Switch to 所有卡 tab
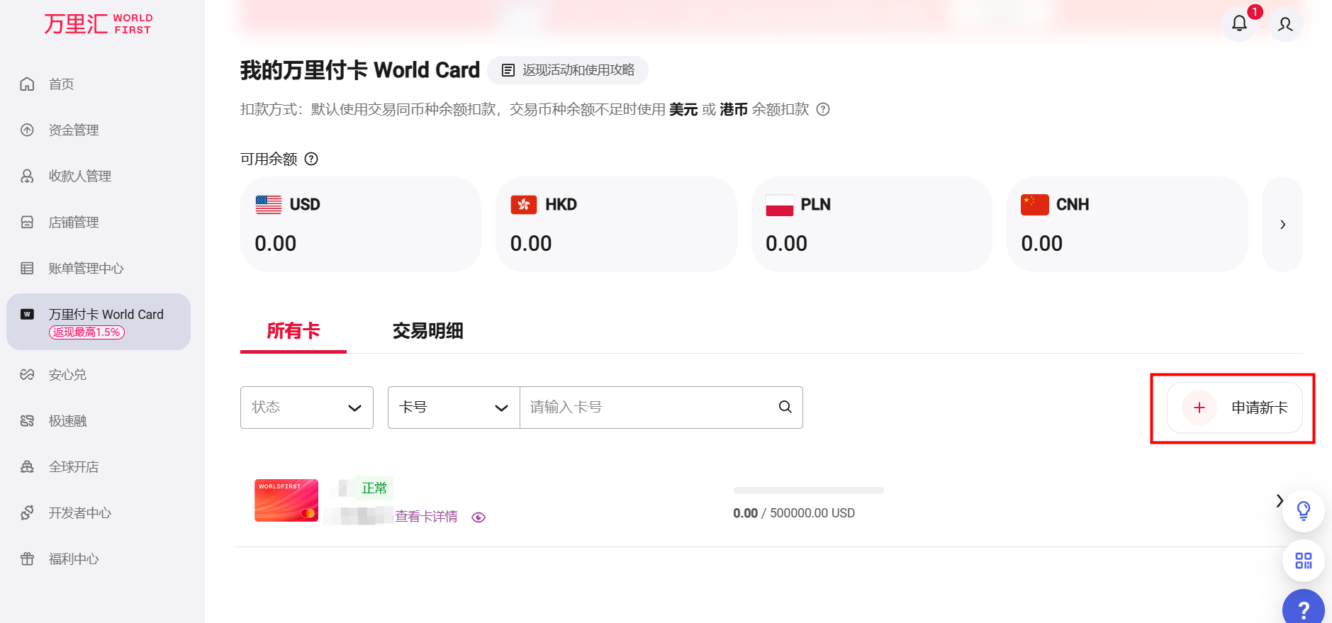1332x623 pixels. click(x=293, y=331)
